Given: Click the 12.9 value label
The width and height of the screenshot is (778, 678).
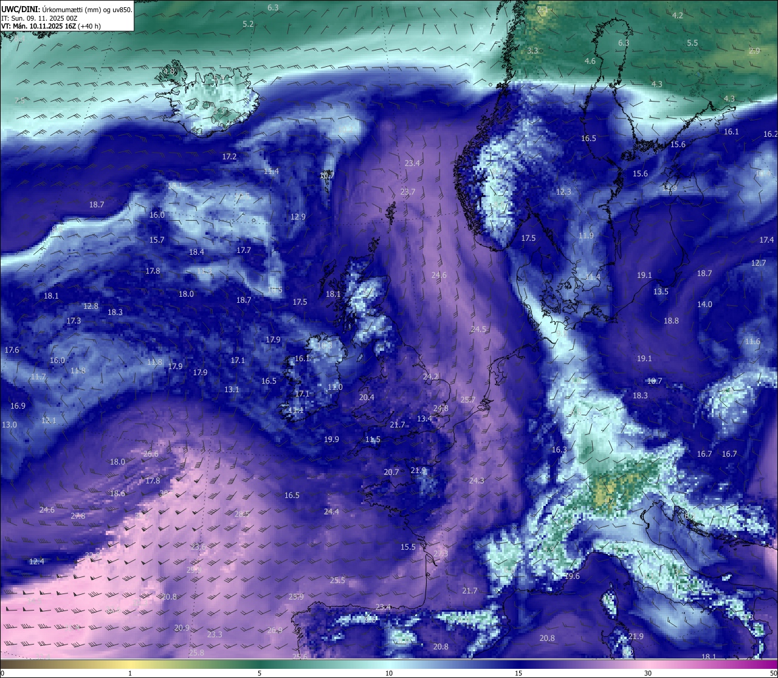Looking at the screenshot, I should tap(298, 216).
